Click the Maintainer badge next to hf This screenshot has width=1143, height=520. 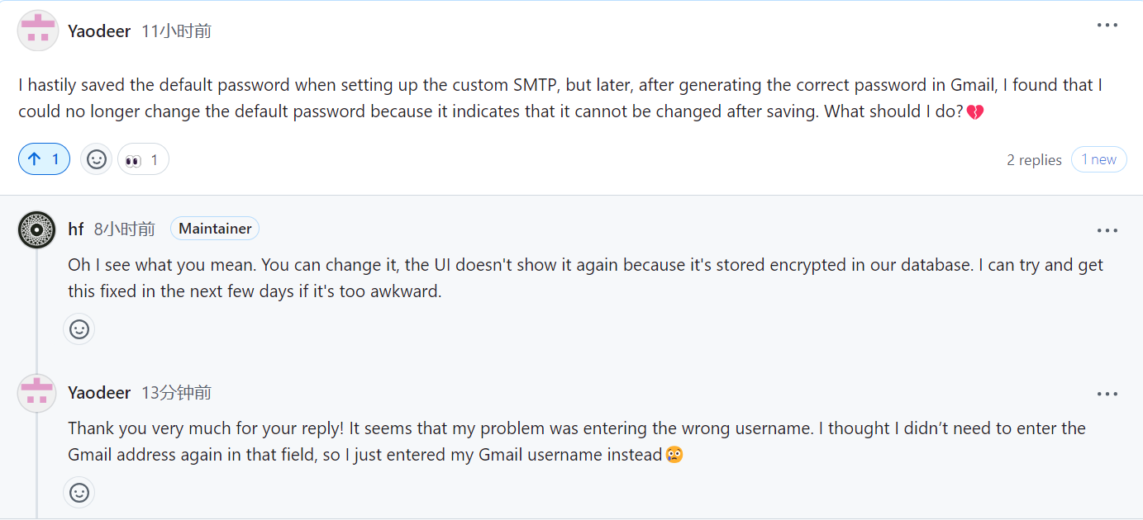tap(215, 229)
